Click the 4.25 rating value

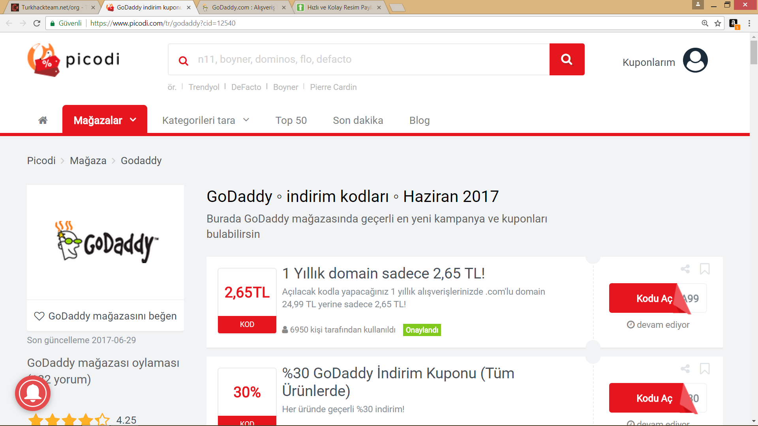point(126,420)
